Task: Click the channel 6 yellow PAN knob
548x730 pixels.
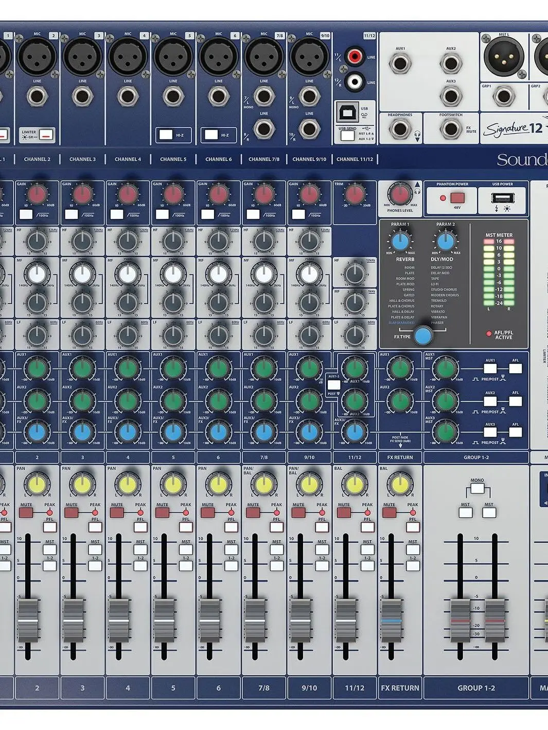Action: tap(218, 484)
